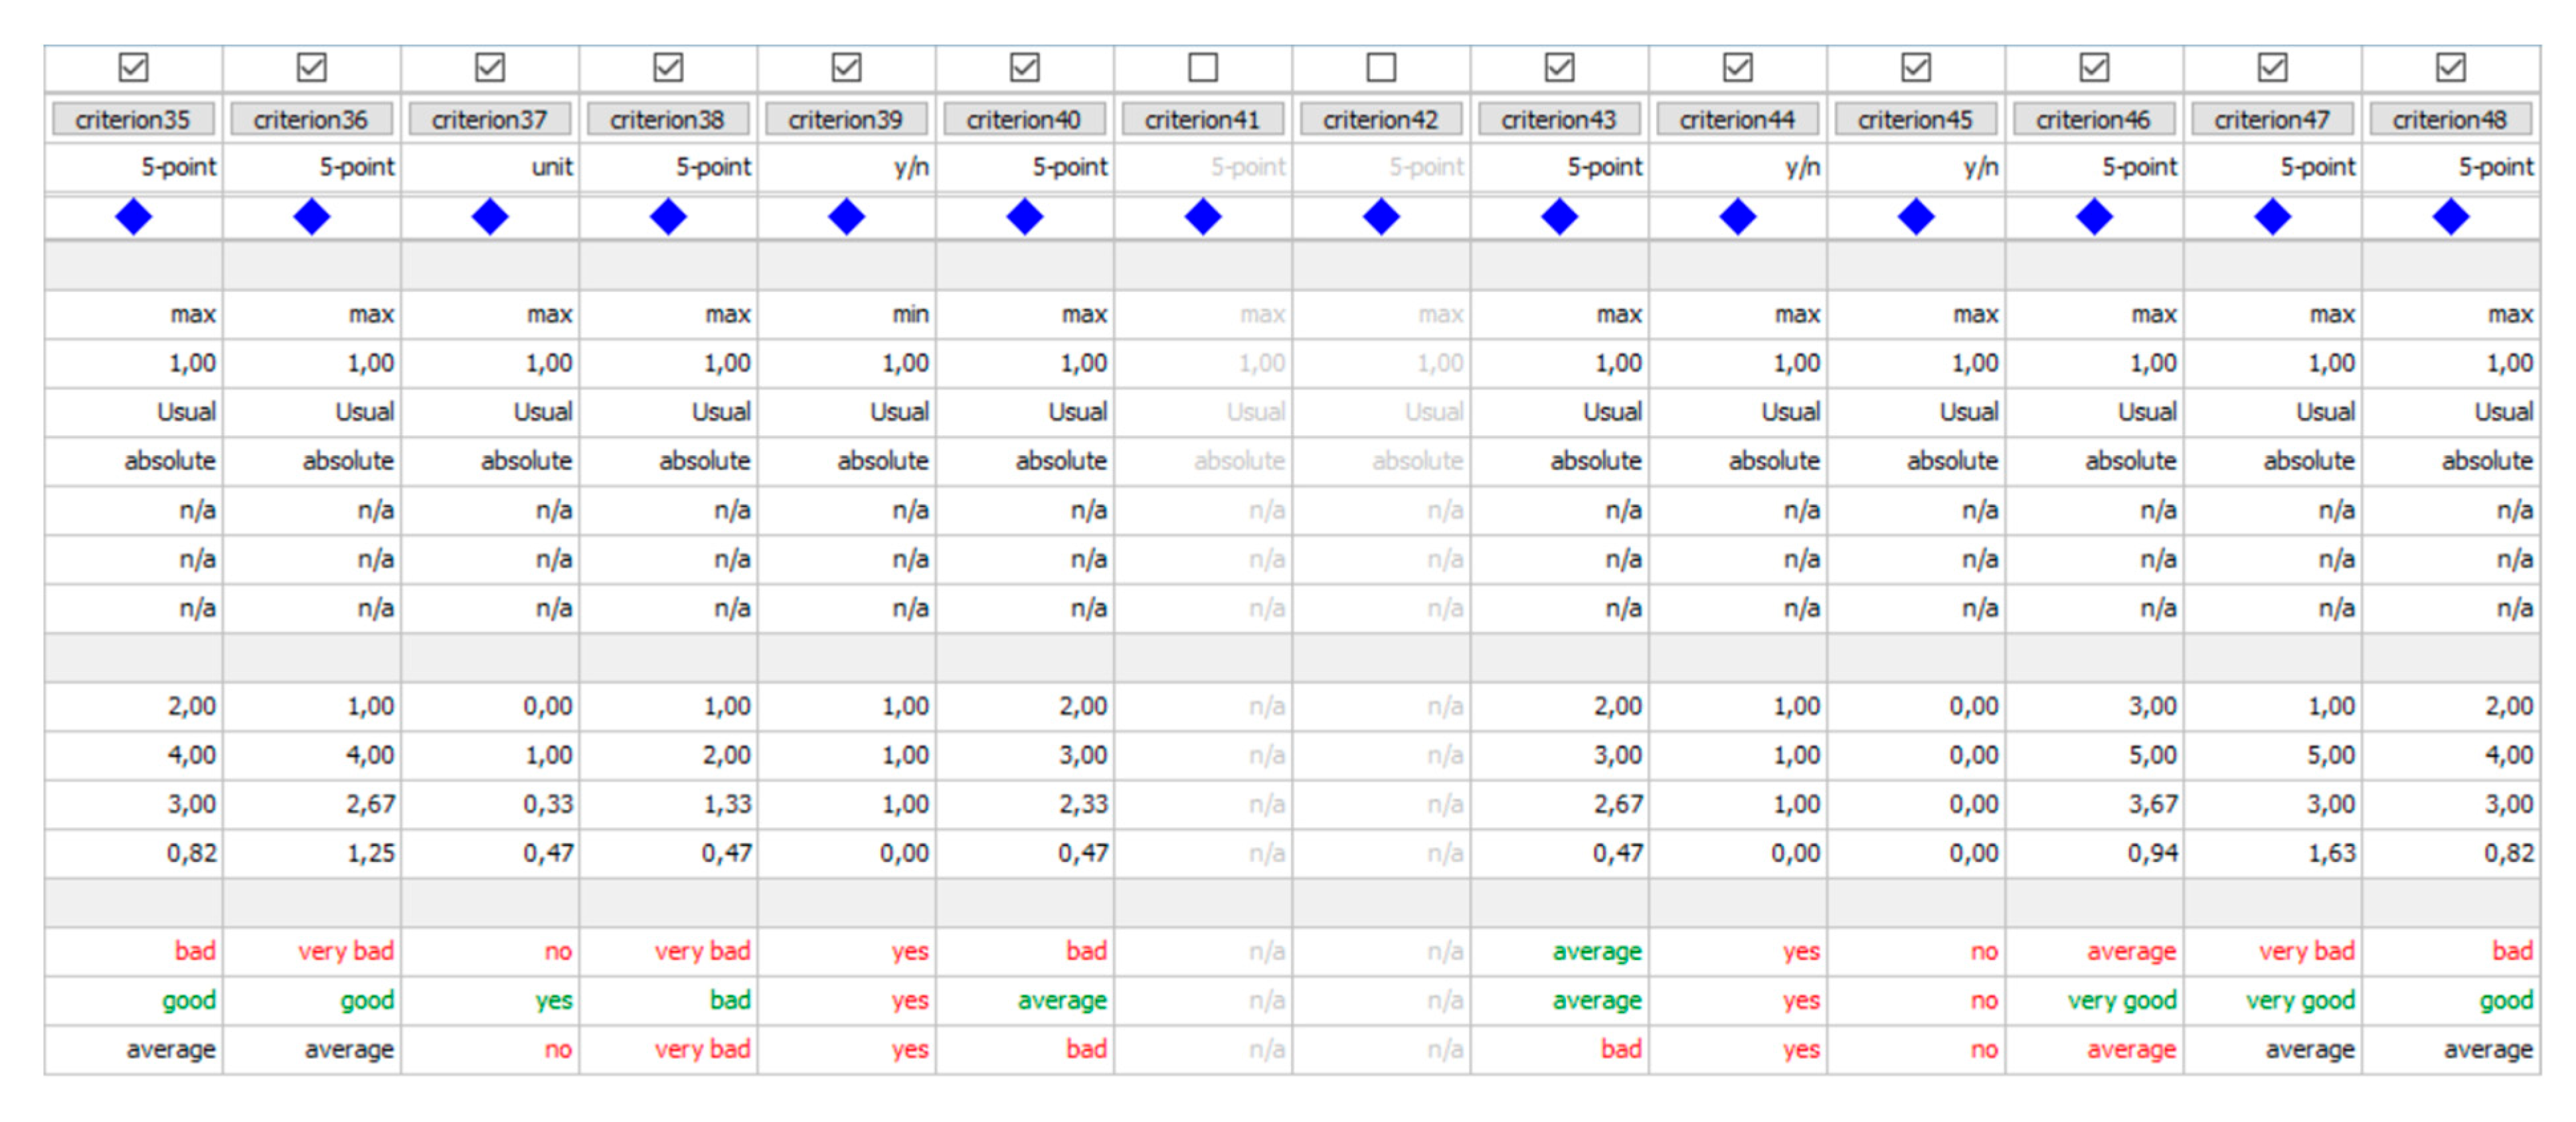The image size is (2576, 1122).
Task: Open the min direction cell of criterion39
Action: (909, 315)
